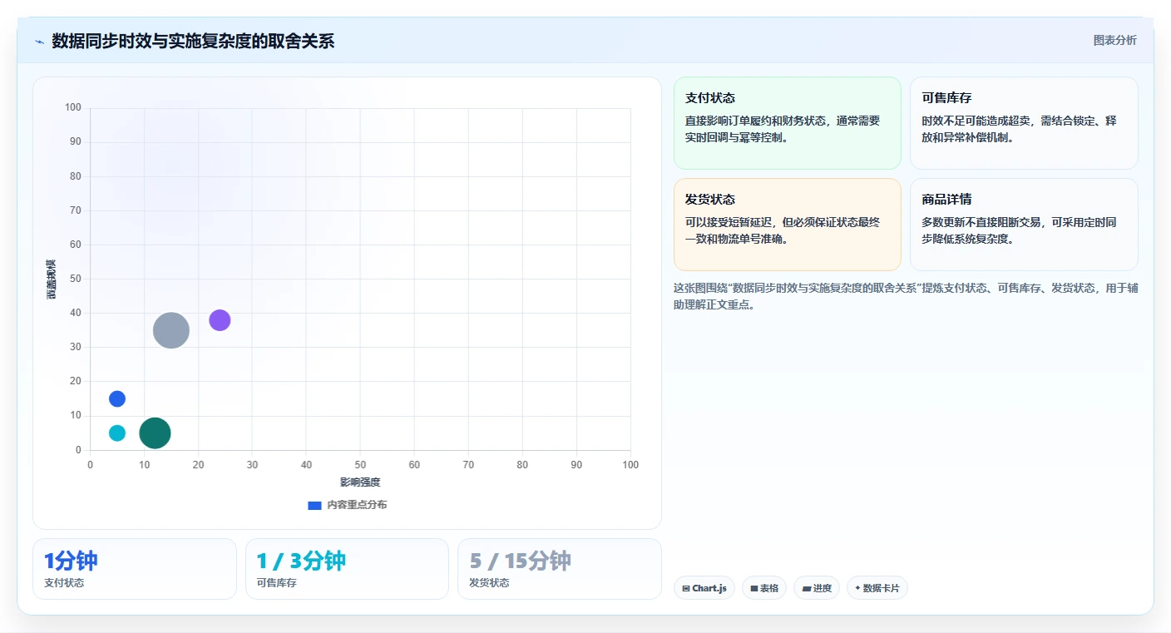Screen dimensions: 1171x633
Task: Click the 1 / 3分钟 可售库存 stat card
Action: click(x=347, y=569)
